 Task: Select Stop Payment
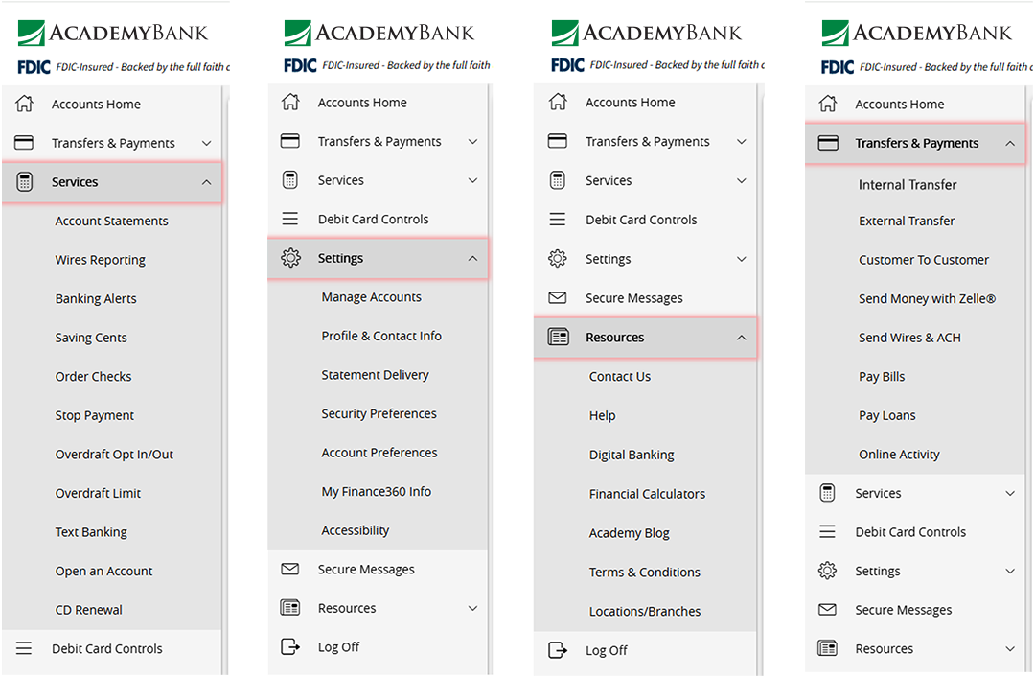coord(94,415)
